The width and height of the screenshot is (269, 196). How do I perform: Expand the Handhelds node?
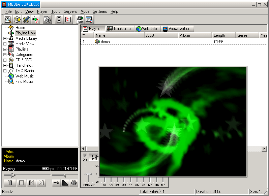5,65
